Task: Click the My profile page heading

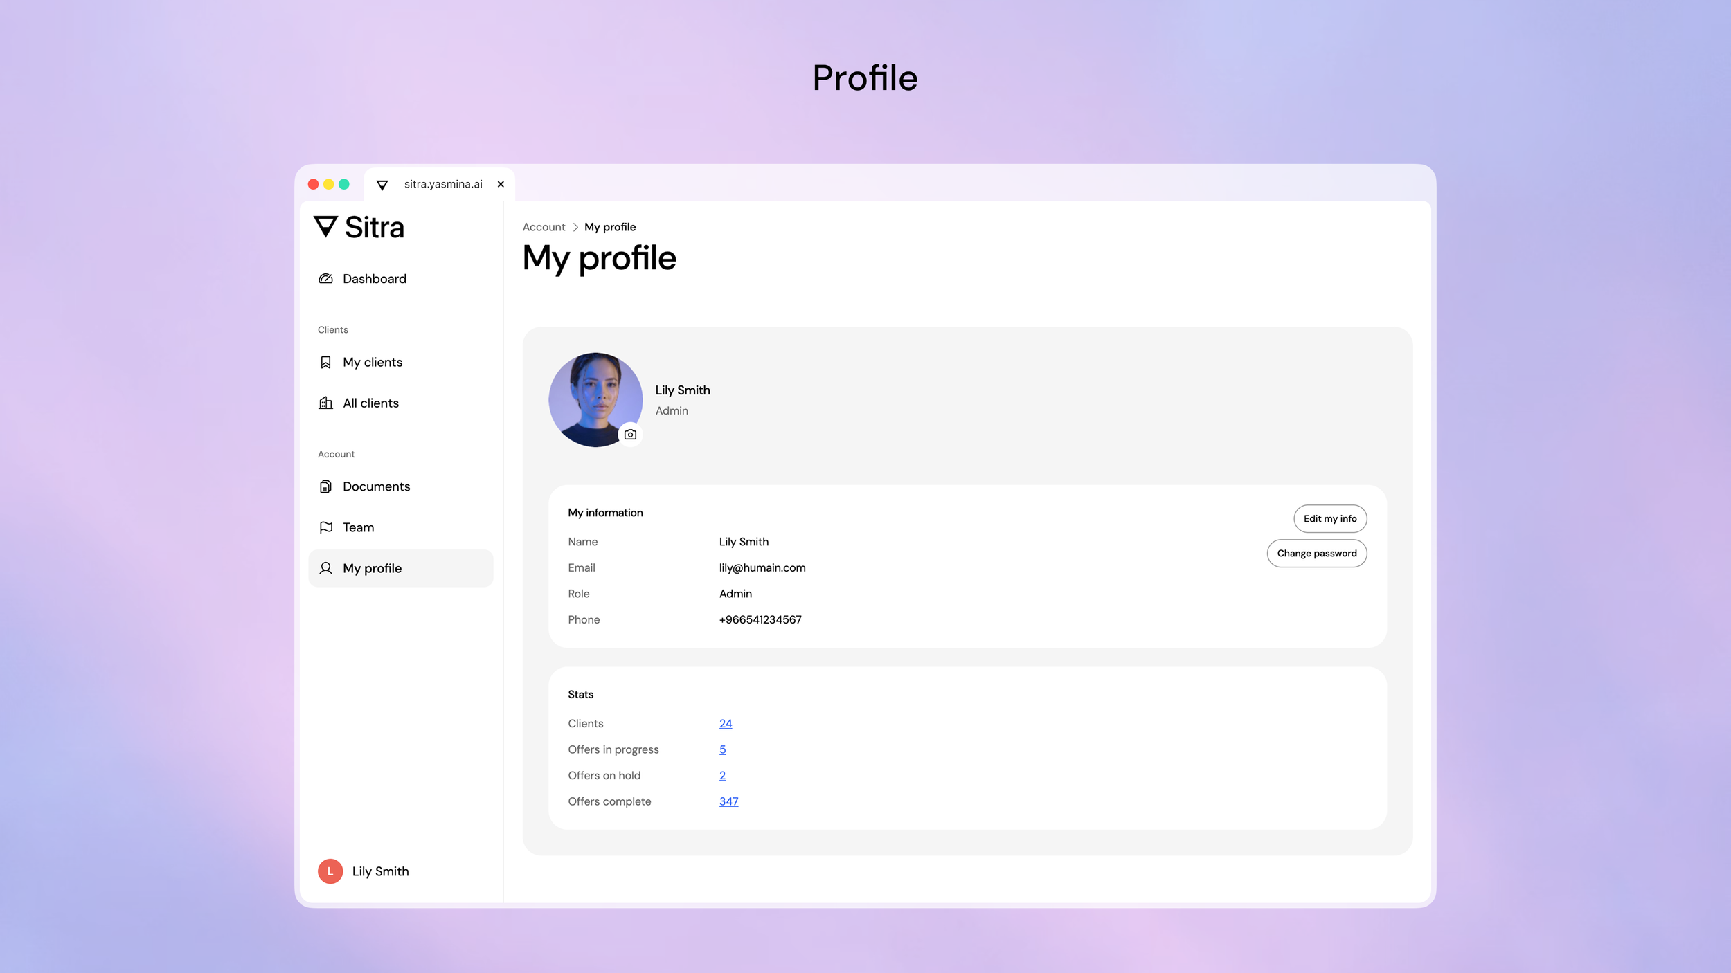Action: click(599, 259)
